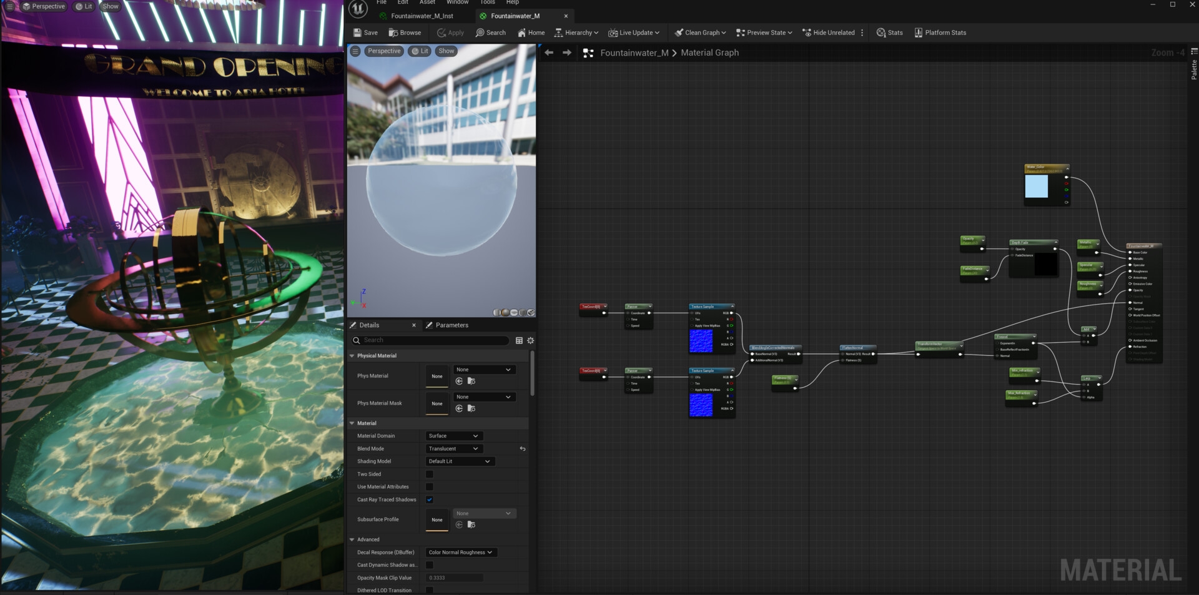Open Details panel settings gear

point(531,340)
